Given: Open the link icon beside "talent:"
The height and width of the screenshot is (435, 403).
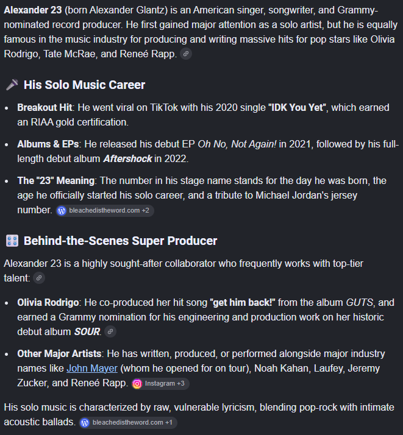Looking at the screenshot, I should [x=39, y=278].
